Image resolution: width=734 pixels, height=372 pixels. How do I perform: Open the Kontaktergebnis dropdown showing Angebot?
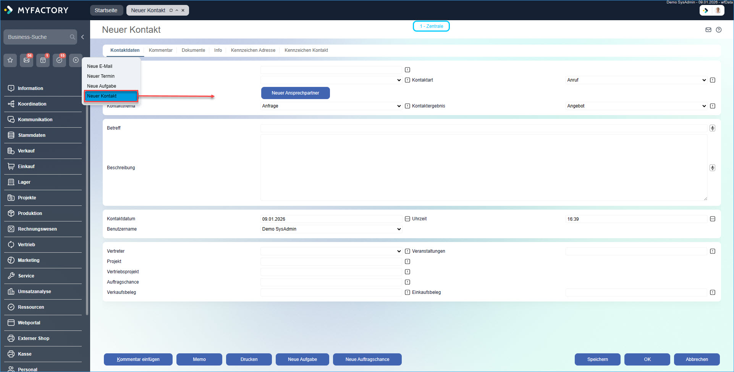click(636, 106)
